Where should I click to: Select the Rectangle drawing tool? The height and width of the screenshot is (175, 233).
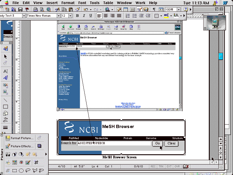tap(6, 107)
